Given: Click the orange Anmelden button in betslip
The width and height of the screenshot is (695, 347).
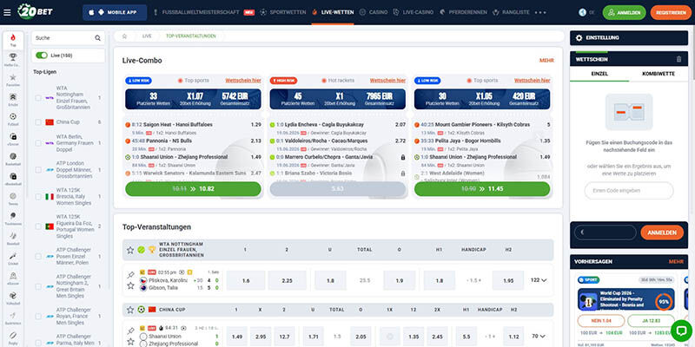Looking at the screenshot, I should (662, 232).
